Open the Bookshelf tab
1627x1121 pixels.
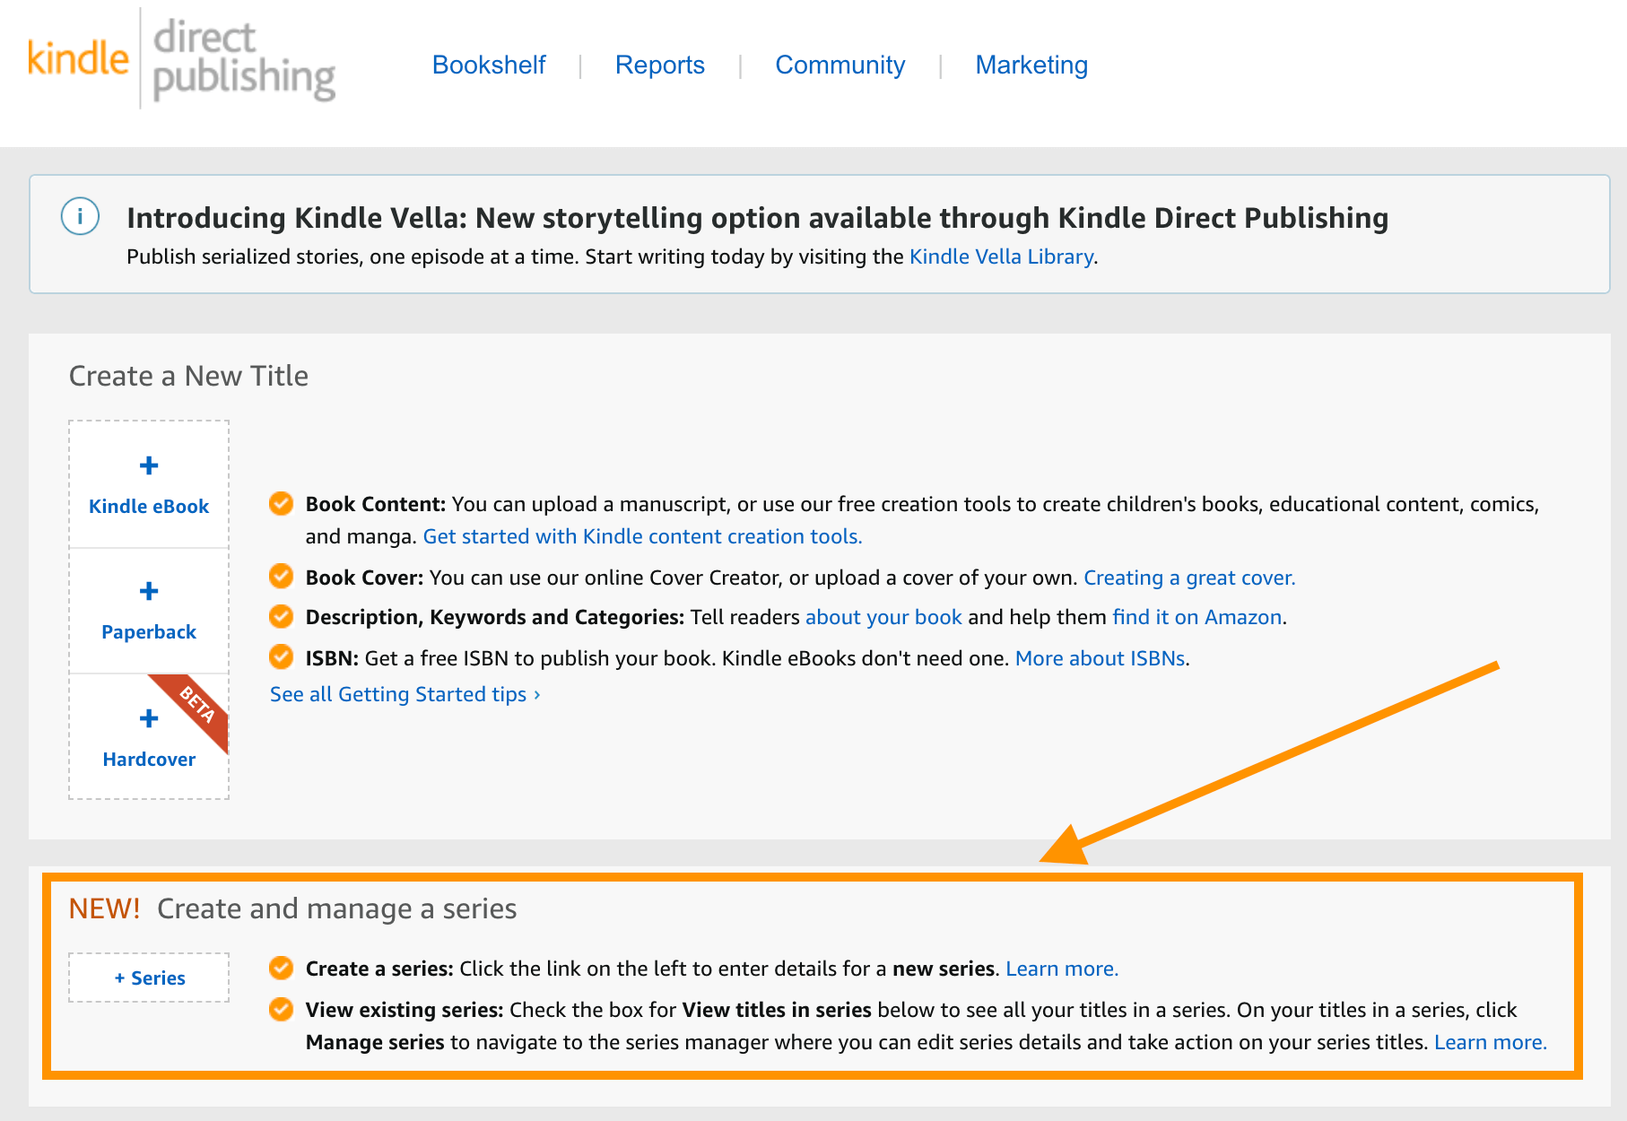pyautogui.click(x=489, y=65)
